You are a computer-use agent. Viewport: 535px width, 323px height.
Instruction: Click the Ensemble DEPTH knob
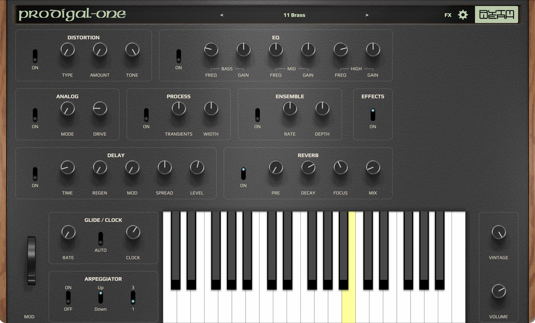pos(322,108)
